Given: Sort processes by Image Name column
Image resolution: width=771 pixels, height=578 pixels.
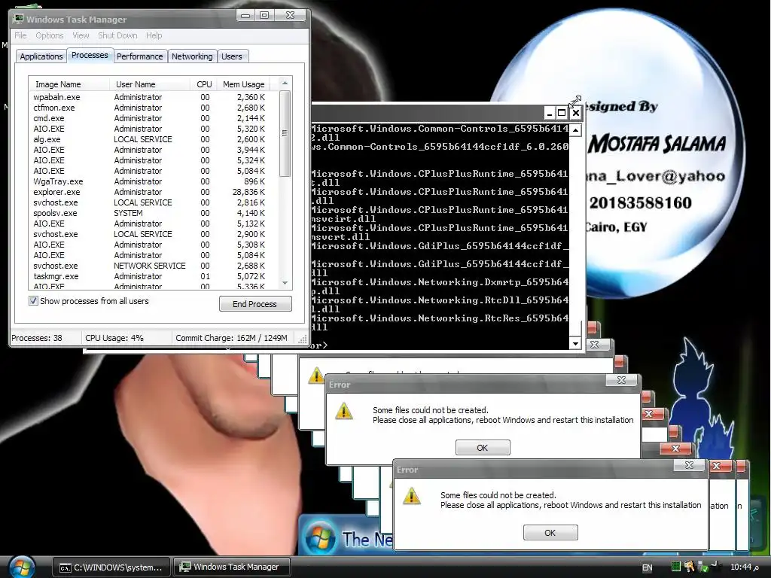Looking at the screenshot, I should (x=69, y=84).
